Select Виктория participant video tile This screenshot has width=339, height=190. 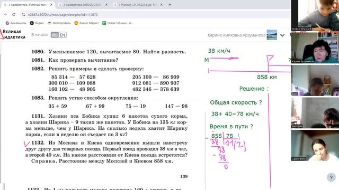click(x=315, y=112)
